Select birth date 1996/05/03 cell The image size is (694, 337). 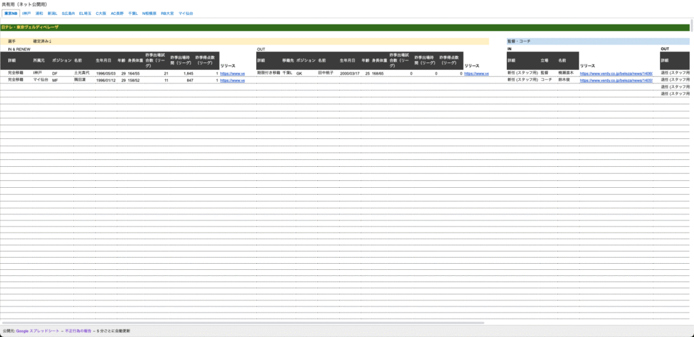pyautogui.click(x=106, y=73)
